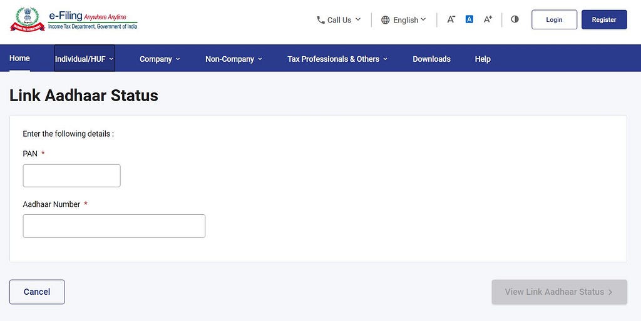The height and width of the screenshot is (321, 641).
Task: Open the English language dropdown
Action: click(x=404, y=20)
